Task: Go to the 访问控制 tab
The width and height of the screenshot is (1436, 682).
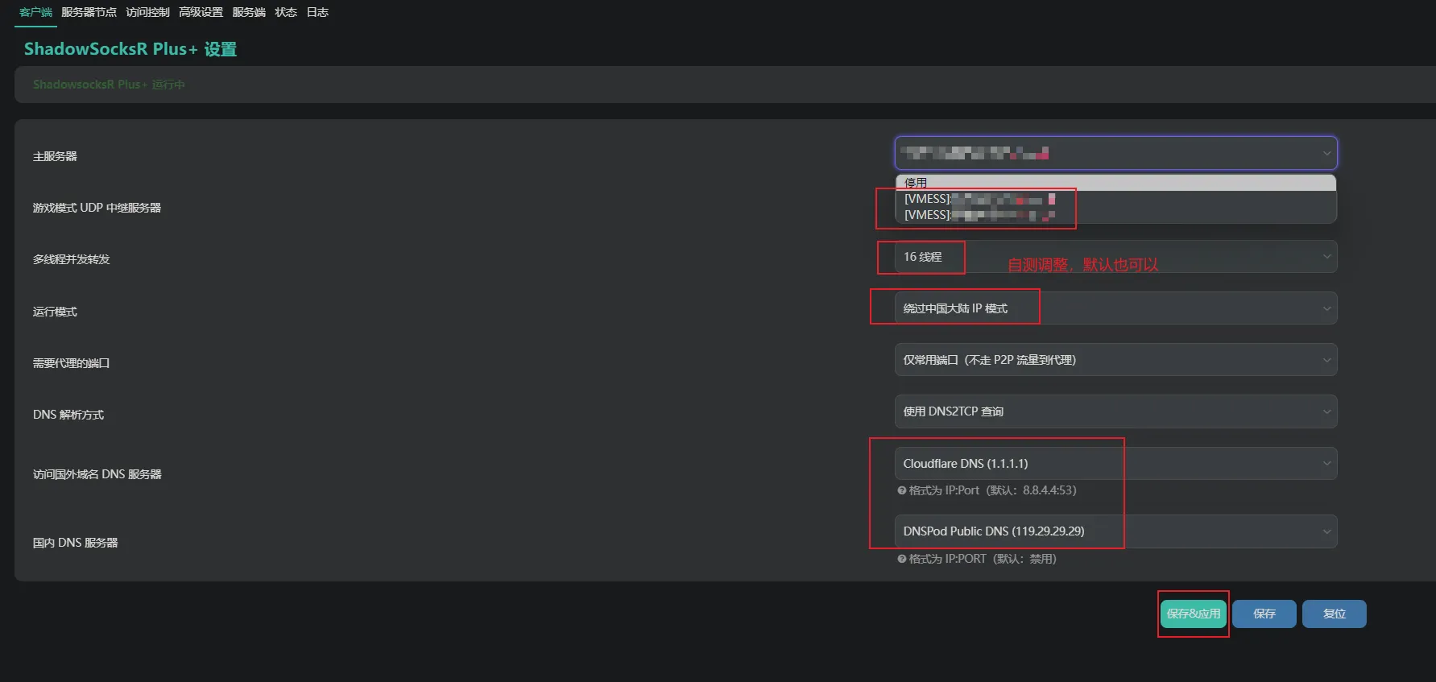Action: 147,12
